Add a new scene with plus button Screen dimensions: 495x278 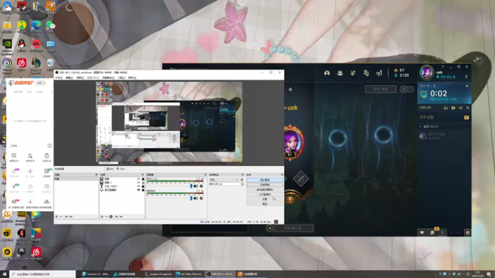[x=56, y=217]
